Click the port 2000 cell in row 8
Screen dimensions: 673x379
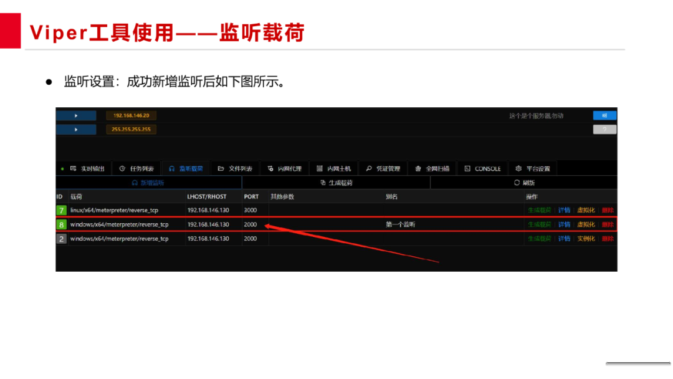(x=251, y=224)
